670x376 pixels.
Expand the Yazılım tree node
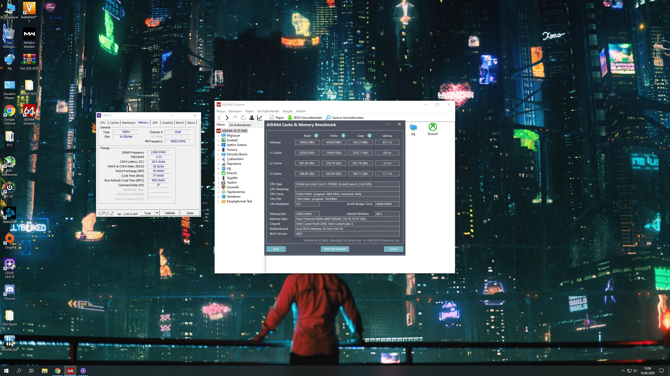[x=218, y=183]
